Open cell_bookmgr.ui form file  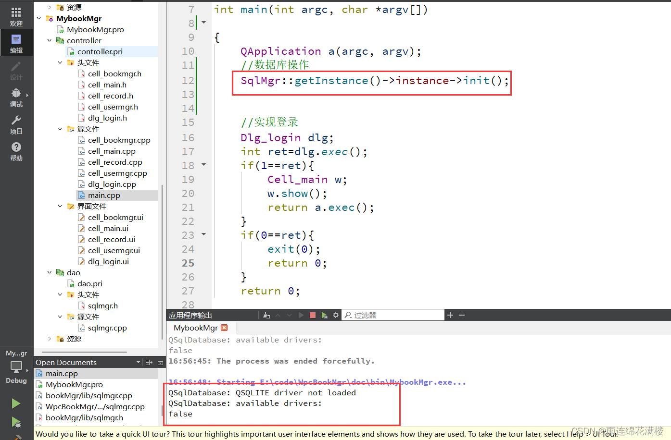tap(115, 217)
